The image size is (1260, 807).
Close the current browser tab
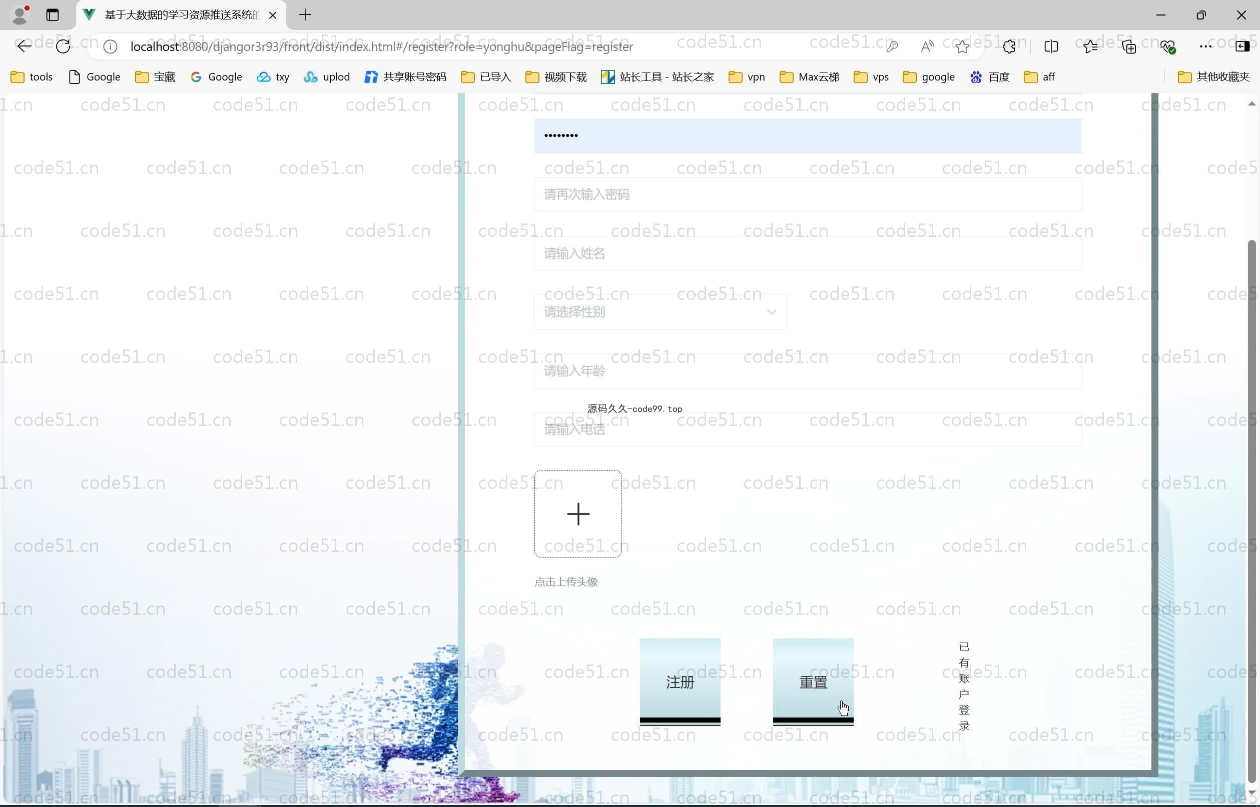tap(273, 15)
